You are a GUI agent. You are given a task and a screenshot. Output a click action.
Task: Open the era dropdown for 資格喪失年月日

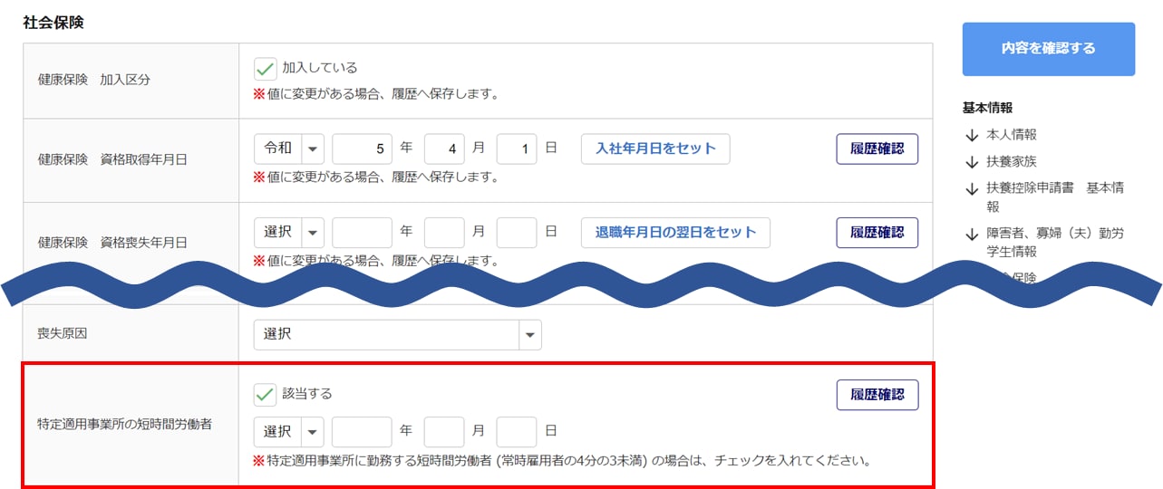(x=288, y=233)
